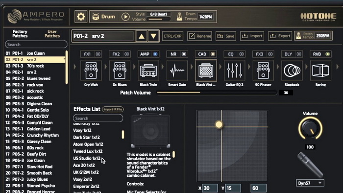
Task: Click the cabinet Volume knob
Action: click(x=310, y=128)
